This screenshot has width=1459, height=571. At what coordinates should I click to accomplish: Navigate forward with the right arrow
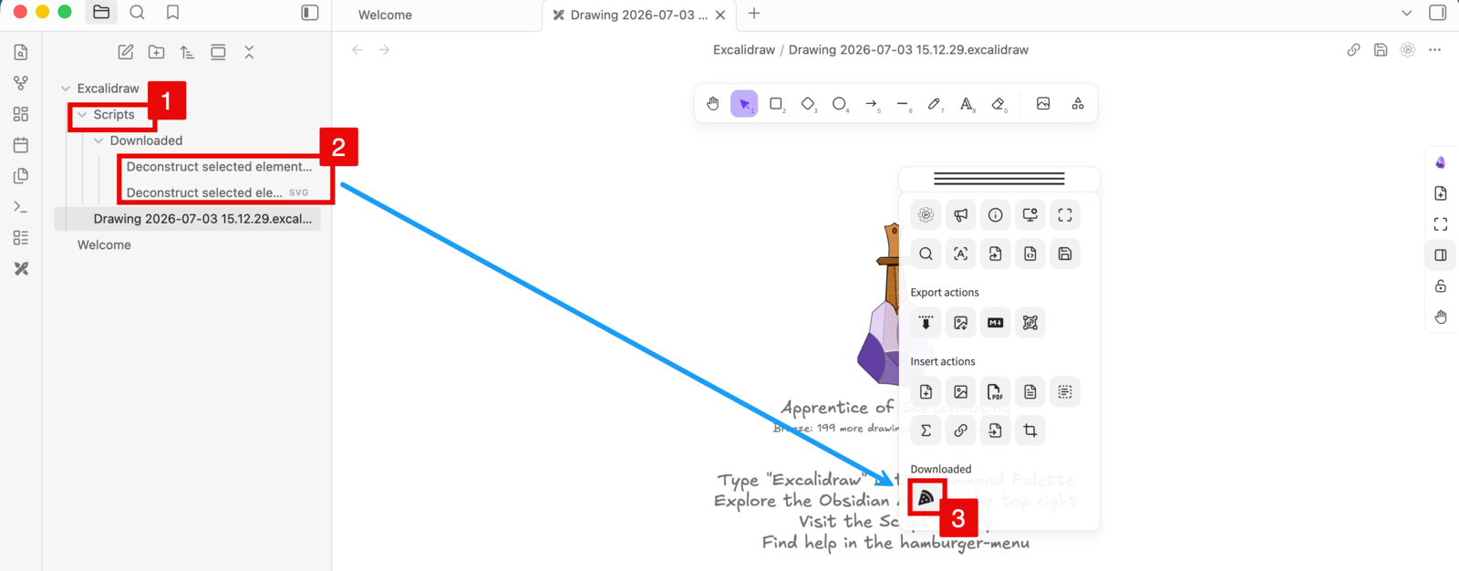[385, 50]
